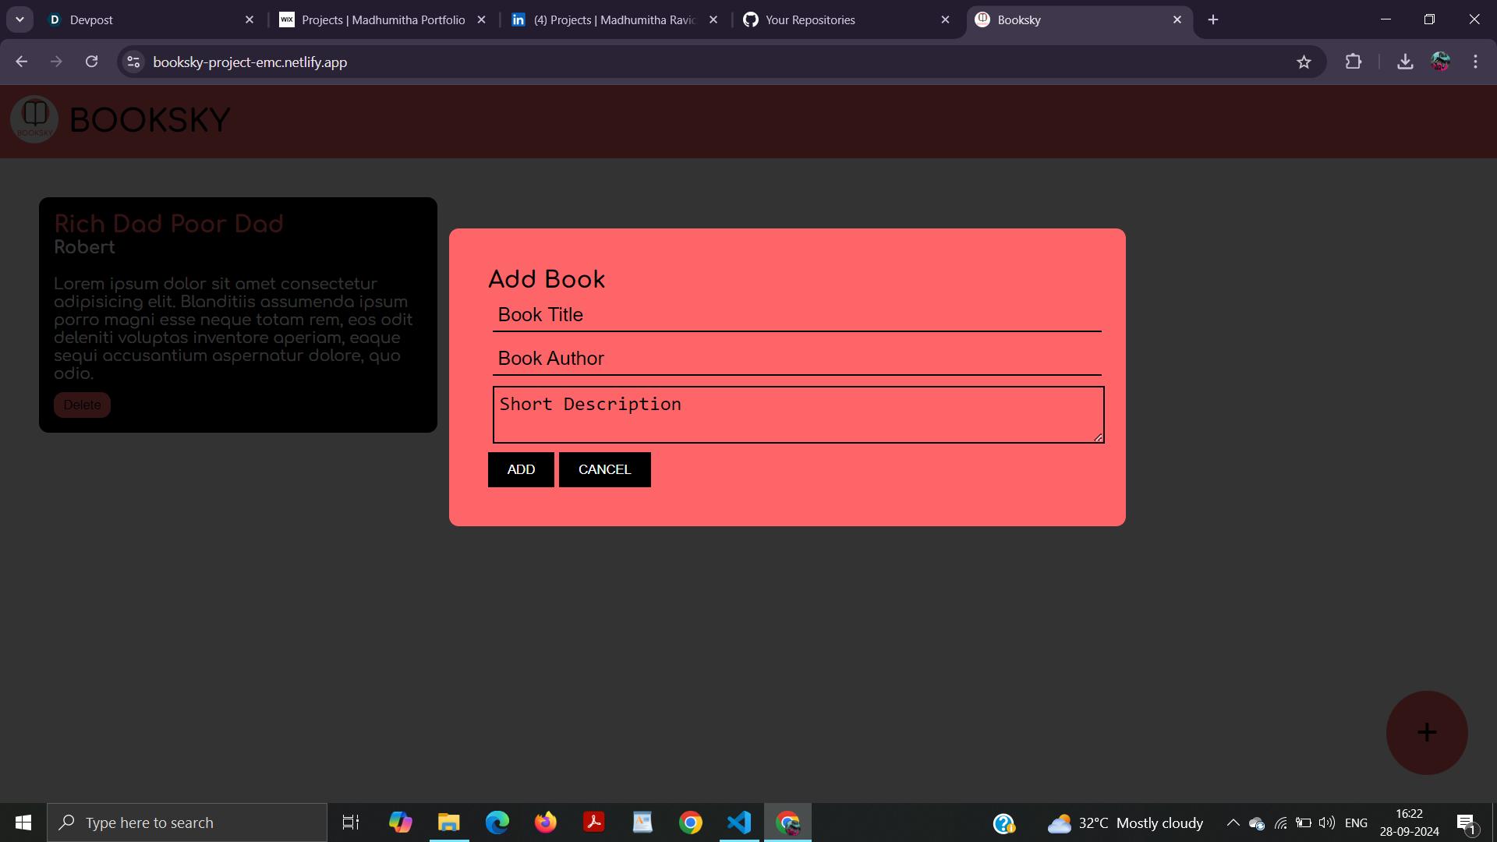This screenshot has height=842, width=1497.
Task: Click the extensions puzzle icon
Action: coord(1354,62)
